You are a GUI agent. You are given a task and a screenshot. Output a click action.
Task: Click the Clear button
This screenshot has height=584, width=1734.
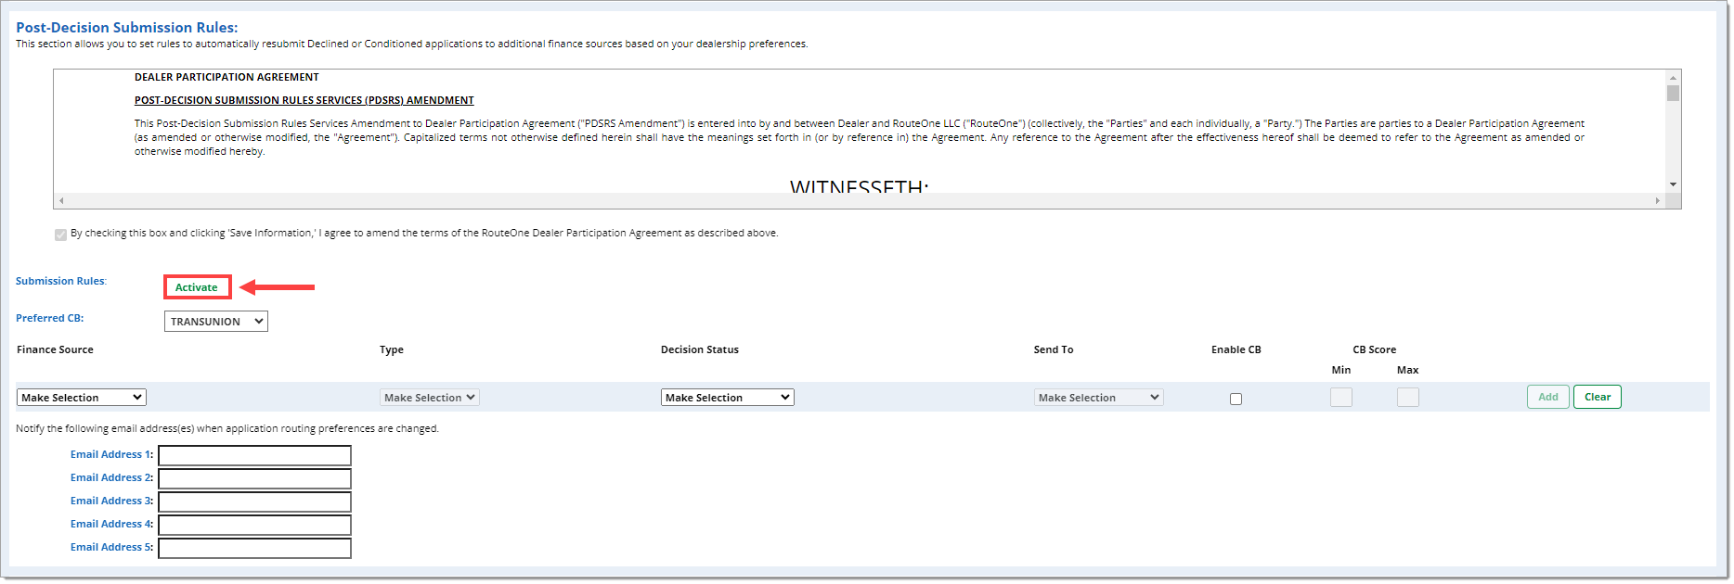tap(1598, 397)
